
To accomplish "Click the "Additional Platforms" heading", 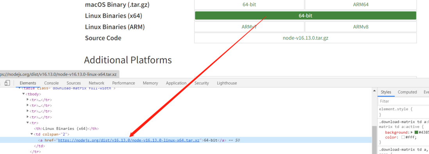I will click(128, 60).
